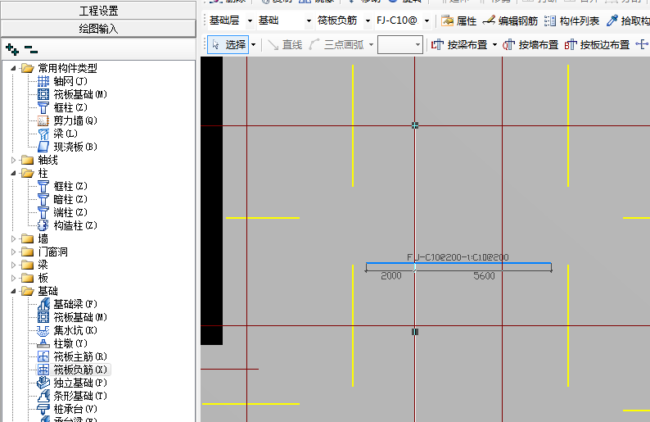Collapse the 柱 folder
The width and height of the screenshot is (650, 422).
click(x=13, y=173)
